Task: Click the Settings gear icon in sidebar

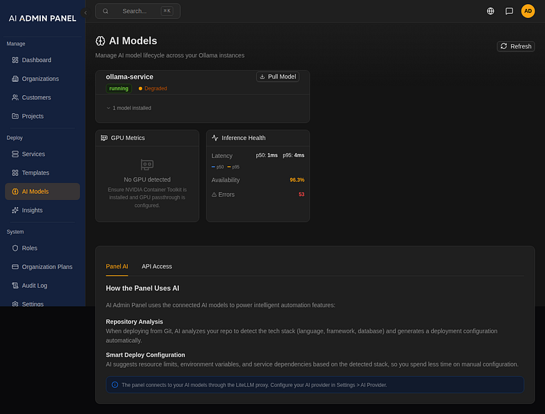Action: coord(15,304)
